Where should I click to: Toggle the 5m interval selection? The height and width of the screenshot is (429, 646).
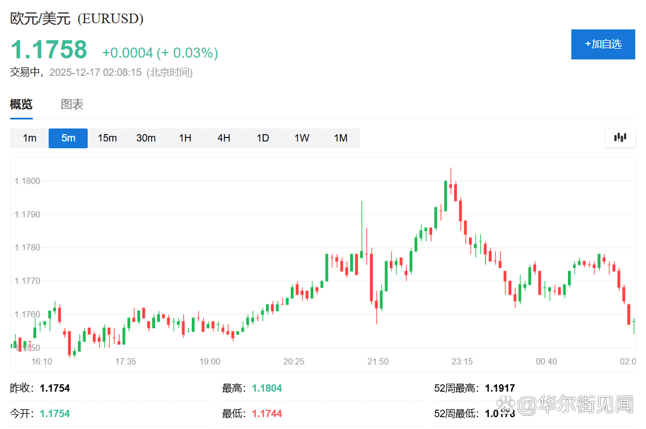[x=68, y=138]
